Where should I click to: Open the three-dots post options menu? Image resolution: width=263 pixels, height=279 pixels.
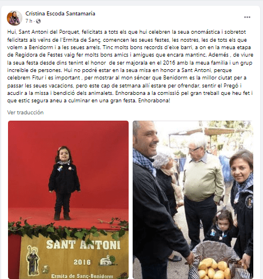pyautogui.click(x=247, y=17)
